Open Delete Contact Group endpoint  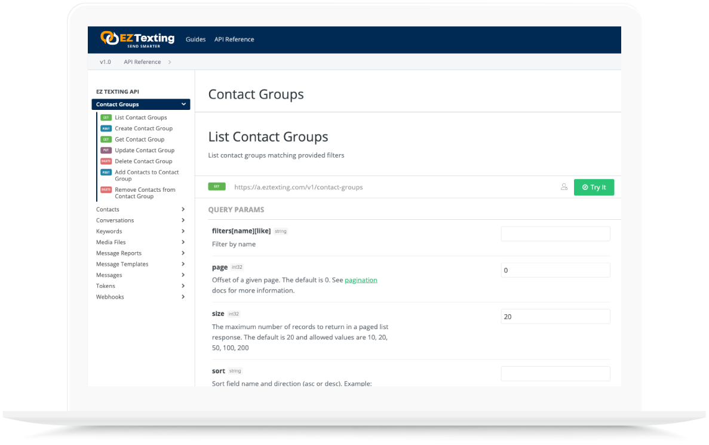coord(143,161)
